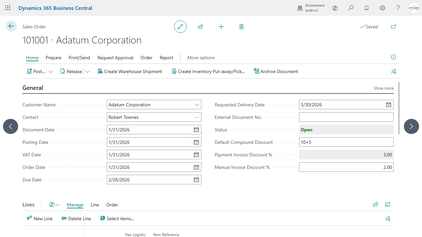Open the help question mark
422x237 pixels.
click(398, 8)
